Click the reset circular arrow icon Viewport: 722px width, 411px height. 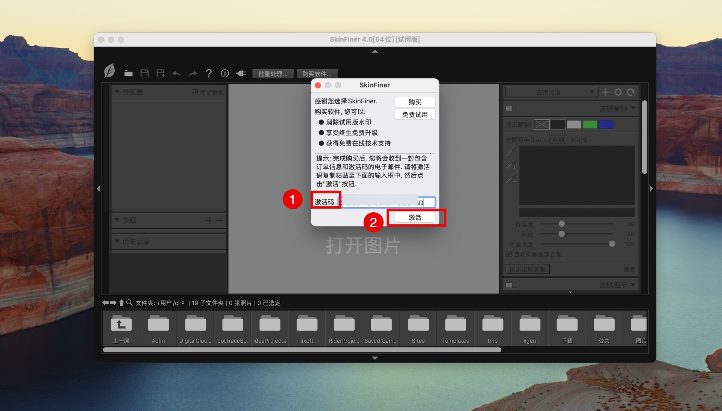631,92
